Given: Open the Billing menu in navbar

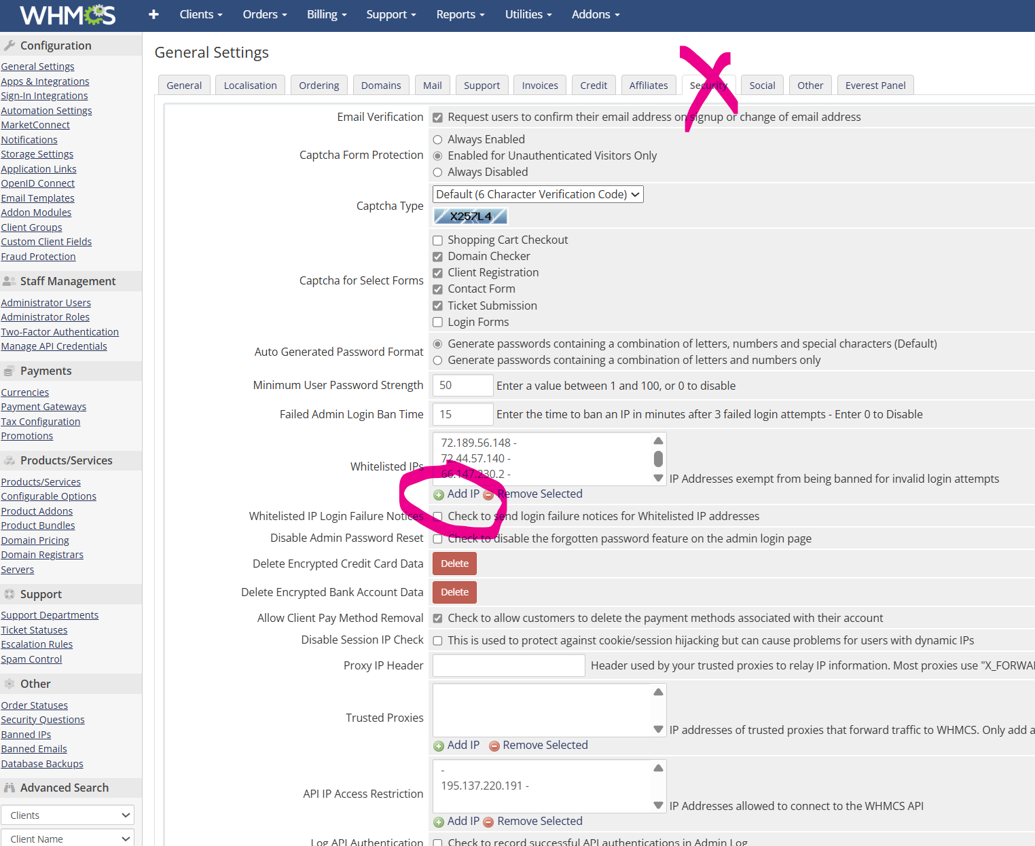Looking at the screenshot, I should [327, 14].
